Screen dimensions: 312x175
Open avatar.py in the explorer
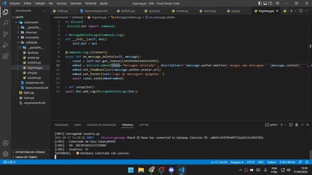click(34, 57)
